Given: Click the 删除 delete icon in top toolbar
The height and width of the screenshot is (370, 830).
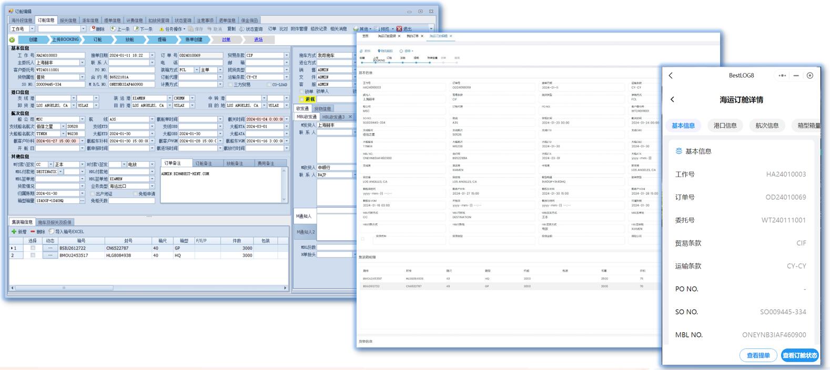Looking at the screenshot, I should click(x=93, y=29).
